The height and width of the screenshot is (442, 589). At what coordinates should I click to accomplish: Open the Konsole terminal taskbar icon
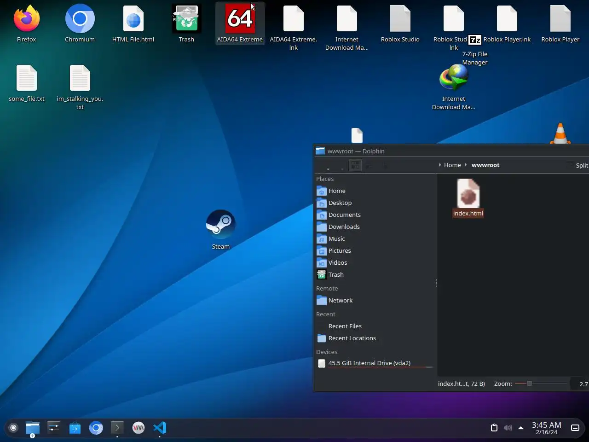117,428
